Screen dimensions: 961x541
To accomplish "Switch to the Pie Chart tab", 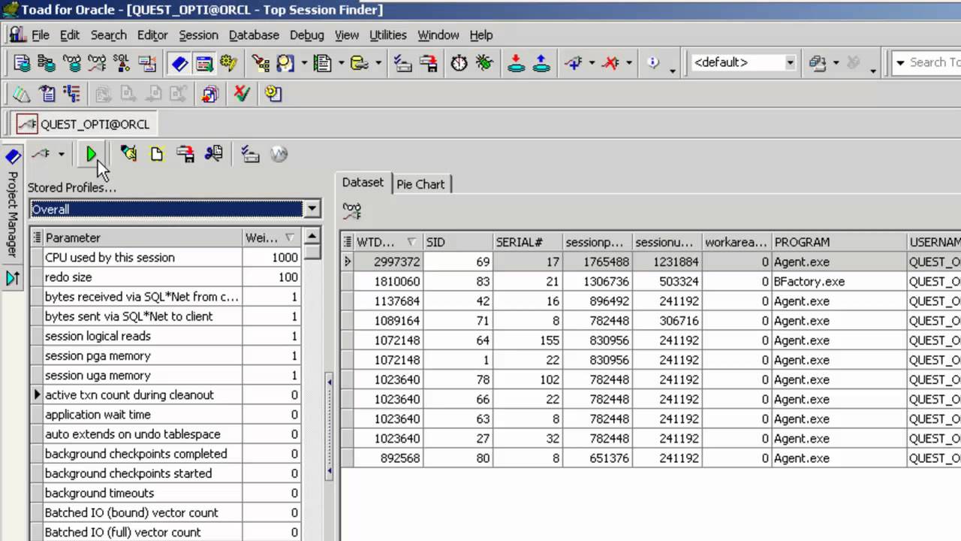I will 420,184.
